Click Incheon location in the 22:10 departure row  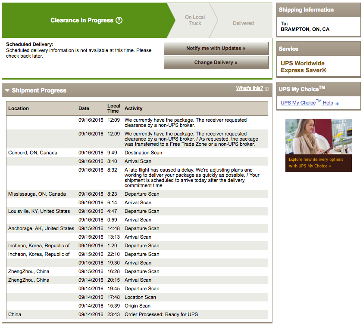[x=39, y=254]
